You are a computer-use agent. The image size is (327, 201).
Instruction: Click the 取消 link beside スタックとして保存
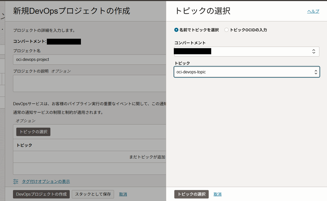pos(123,194)
